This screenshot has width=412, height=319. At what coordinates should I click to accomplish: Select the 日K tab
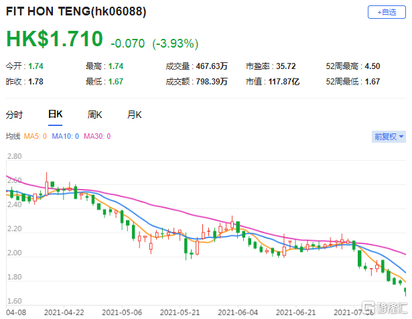pyautogui.click(x=55, y=115)
